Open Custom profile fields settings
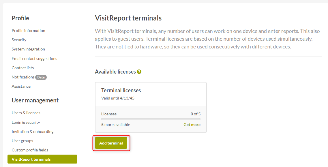Screen dimensions: 328x167 click(x=30, y=150)
